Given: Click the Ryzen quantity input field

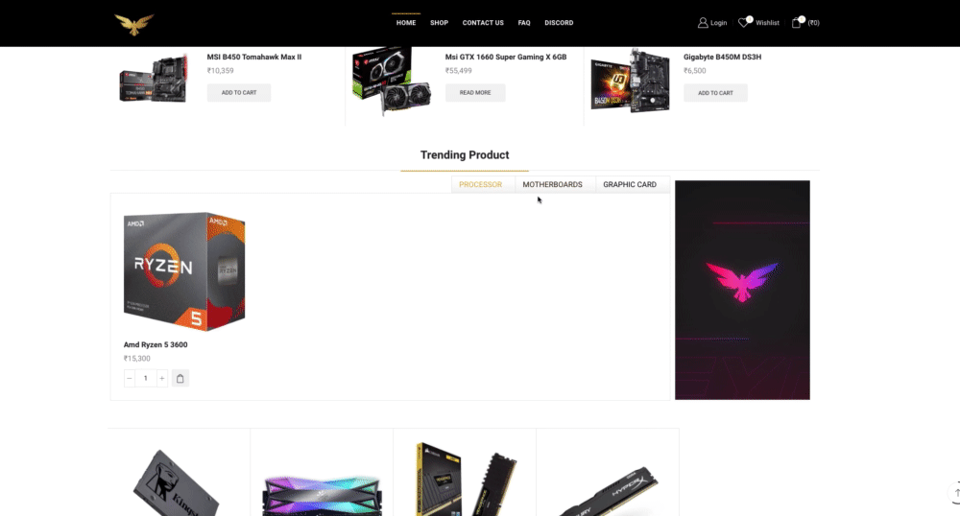Looking at the screenshot, I should click(x=146, y=379).
